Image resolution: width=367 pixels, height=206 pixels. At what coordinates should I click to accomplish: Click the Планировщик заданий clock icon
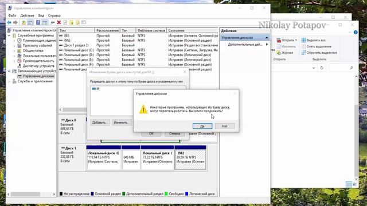(19, 41)
